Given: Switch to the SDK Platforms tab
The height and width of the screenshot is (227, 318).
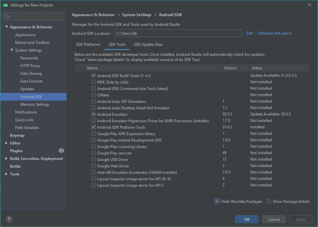Looking at the screenshot, I should (x=88, y=44).
